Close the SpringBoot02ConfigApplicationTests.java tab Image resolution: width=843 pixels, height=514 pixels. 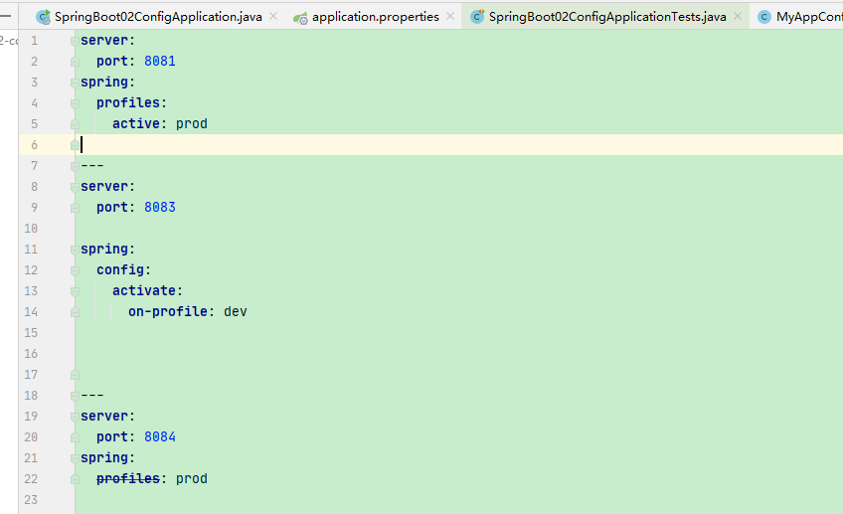coord(738,17)
